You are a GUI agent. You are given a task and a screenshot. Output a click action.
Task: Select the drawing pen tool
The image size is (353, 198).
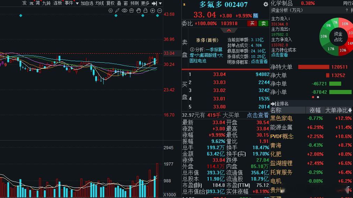[117, 10]
